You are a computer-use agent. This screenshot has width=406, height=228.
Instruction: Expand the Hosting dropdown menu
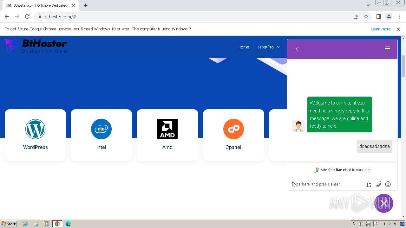[269, 47]
